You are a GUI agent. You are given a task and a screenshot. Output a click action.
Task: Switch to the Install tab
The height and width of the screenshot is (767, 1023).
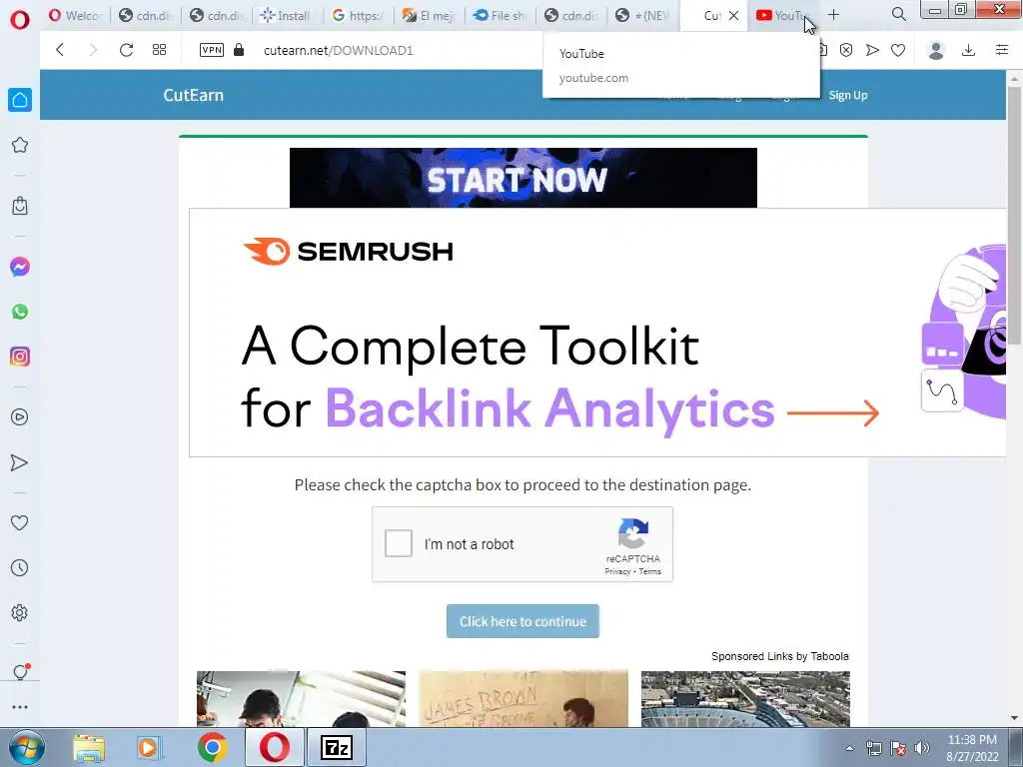[287, 15]
